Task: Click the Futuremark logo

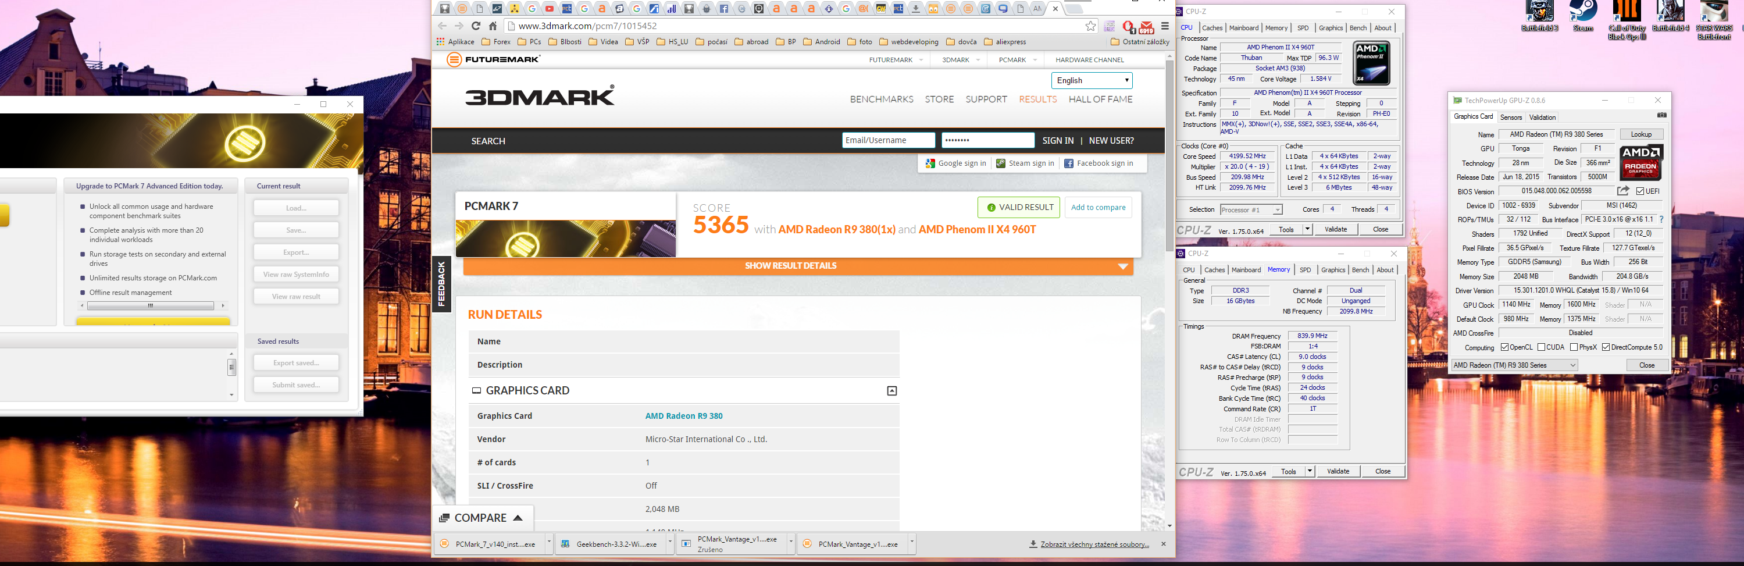Action: (x=494, y=59)
